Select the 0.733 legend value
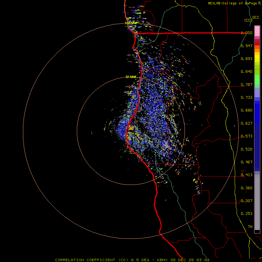The height and width of the screenshot is (262, 262). pyautogui.click(x=247, y=98)
